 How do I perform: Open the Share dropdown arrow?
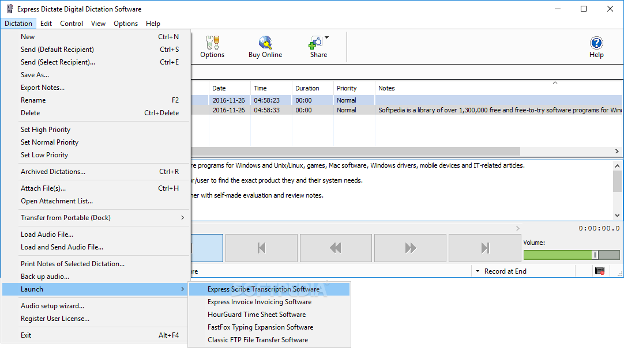(x=327, y=38)
